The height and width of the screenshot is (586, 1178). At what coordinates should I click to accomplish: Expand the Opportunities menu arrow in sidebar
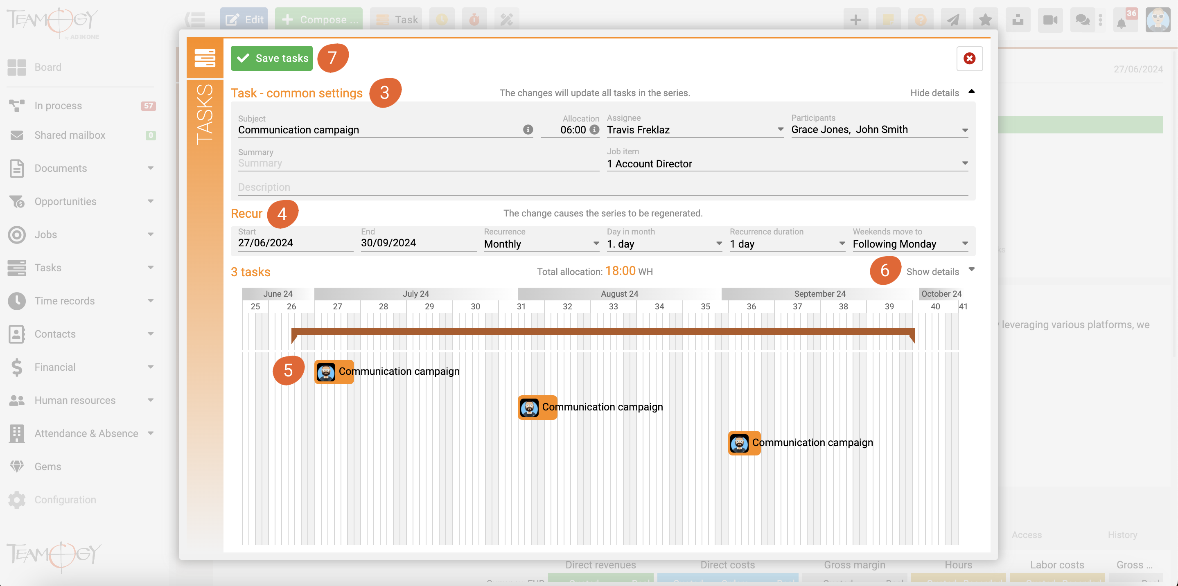[151, 201]
